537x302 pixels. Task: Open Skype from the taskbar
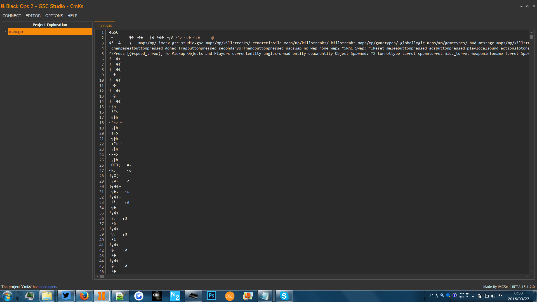click(x=284, y=296)
